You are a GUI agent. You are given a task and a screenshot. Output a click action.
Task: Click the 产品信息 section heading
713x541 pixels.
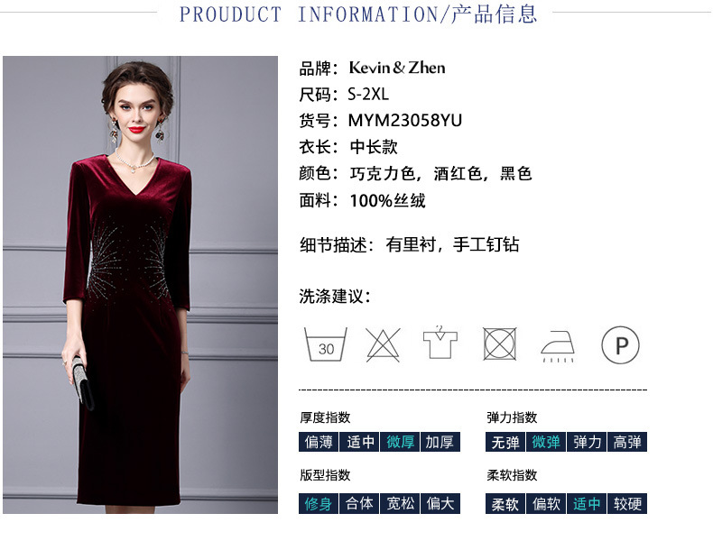point(495,14)
